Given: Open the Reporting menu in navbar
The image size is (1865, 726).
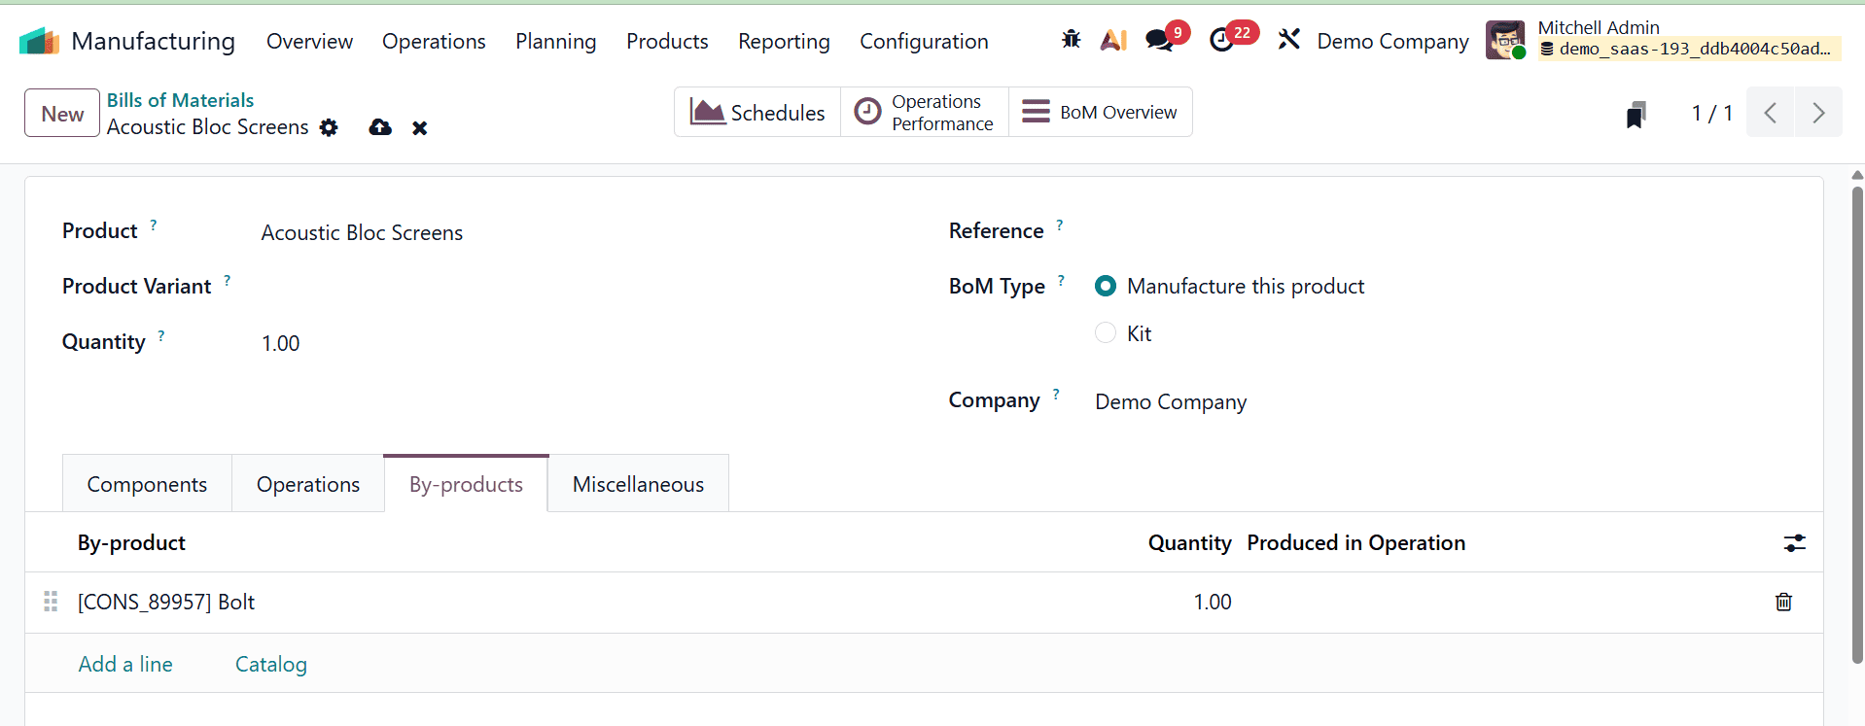Looking at the screenshot, I should (x=784, y=41).
